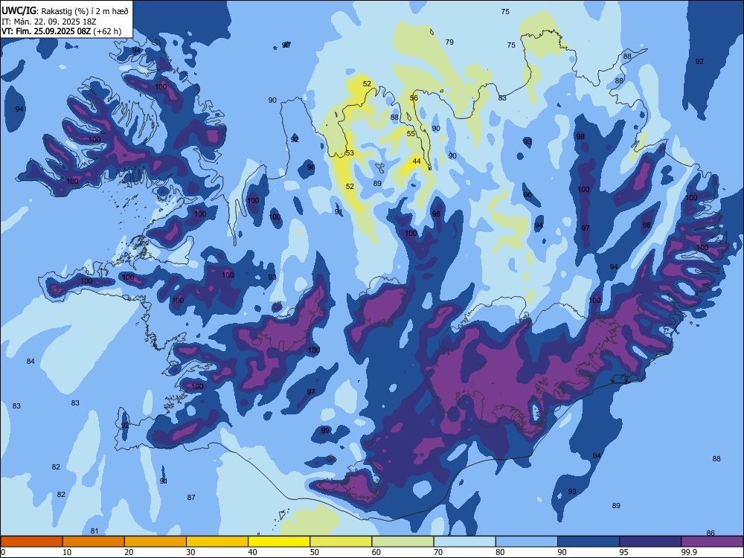Screen dimensions: 744x558
Task: Click the medium blue 90–95 legend swatch
Action: 589,542
